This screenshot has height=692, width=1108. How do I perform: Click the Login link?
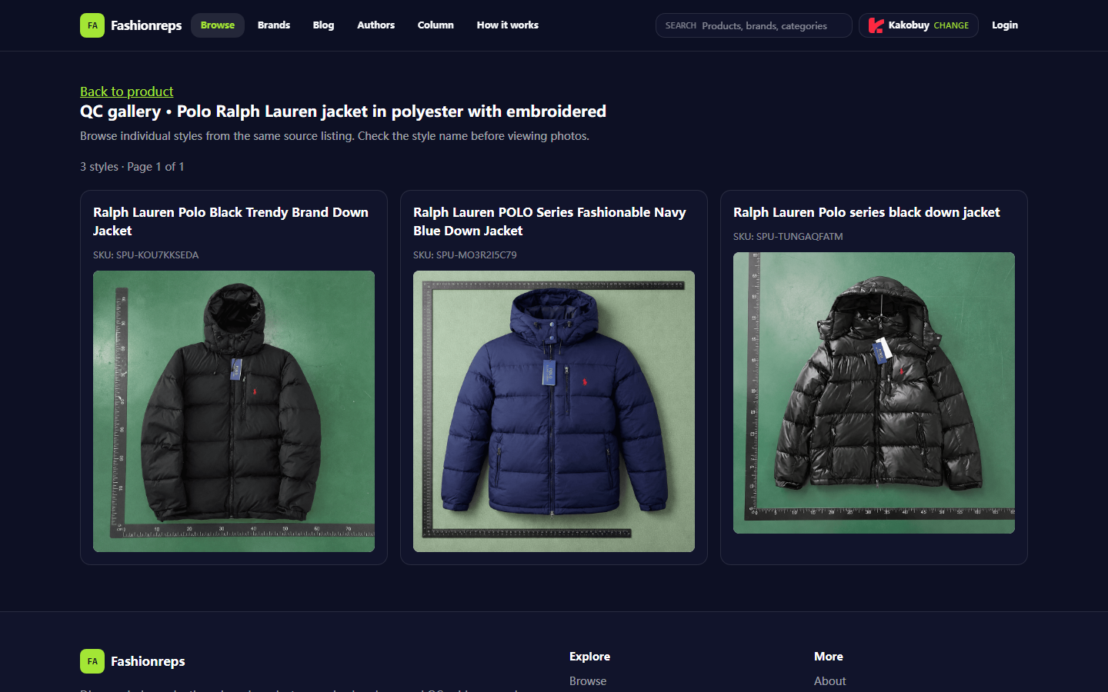coord(1005,25)
